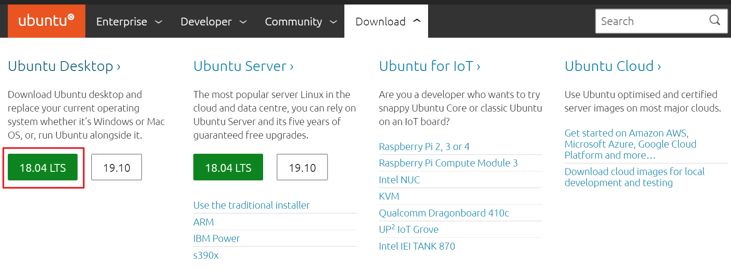
Task: Open the Ubuntu Desktop heading link
Action: [x=64, y=66]
